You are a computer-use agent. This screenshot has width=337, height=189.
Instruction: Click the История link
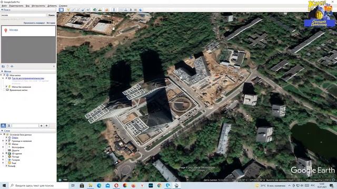tap(51, 23)
